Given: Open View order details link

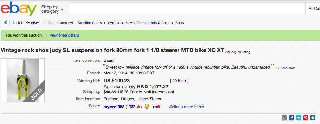Looking at the screenshot, I should [64, 35].
